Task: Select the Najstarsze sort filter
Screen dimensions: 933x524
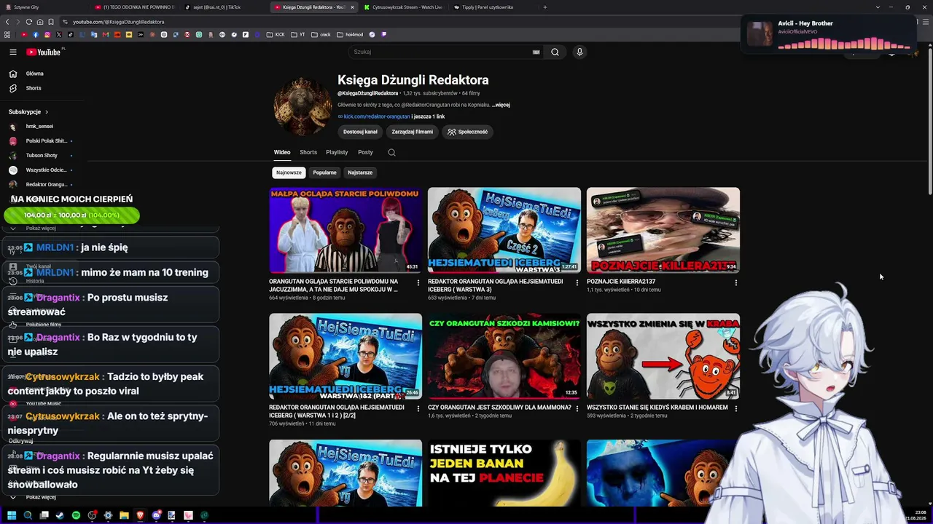Action: pos(360,172)
